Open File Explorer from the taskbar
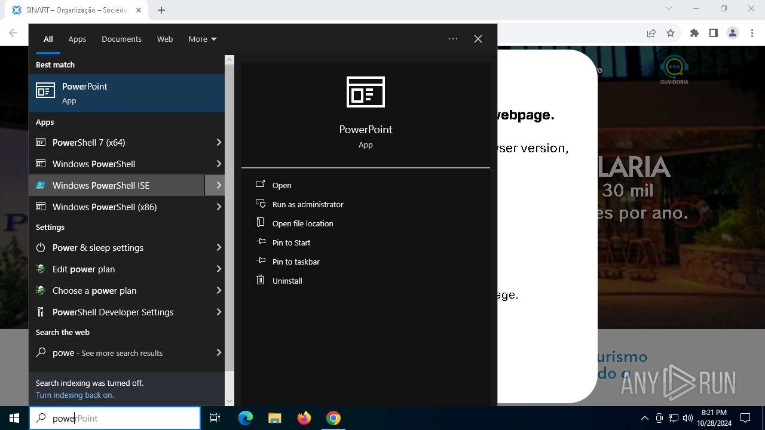The height and width of the screenshot is (430, 765). pos(274,418)
